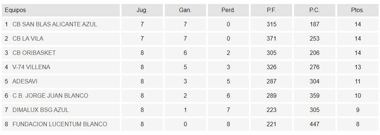Click the Equipos column header
Viewport: 380px width, 135px height.
pyautogui.click(x=60, y=10)
